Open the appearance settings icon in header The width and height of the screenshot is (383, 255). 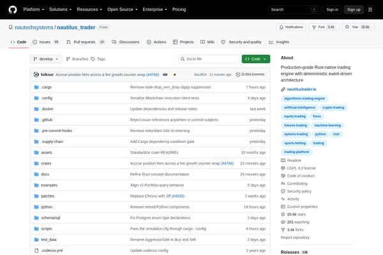(x=370, y=10)
